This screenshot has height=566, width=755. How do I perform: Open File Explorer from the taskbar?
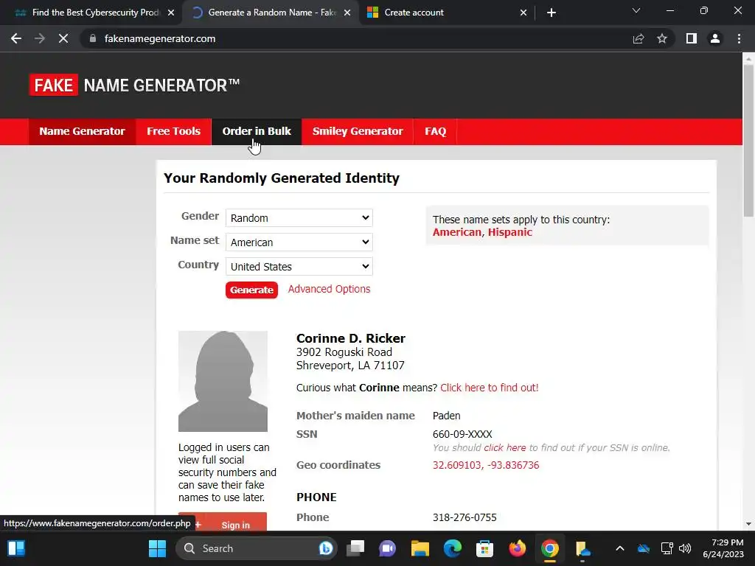(x=420, y=548)
